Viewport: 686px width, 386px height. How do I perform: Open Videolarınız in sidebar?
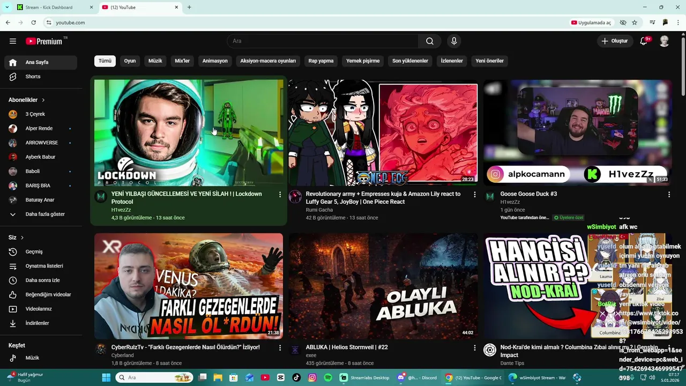tap(41, 309)
